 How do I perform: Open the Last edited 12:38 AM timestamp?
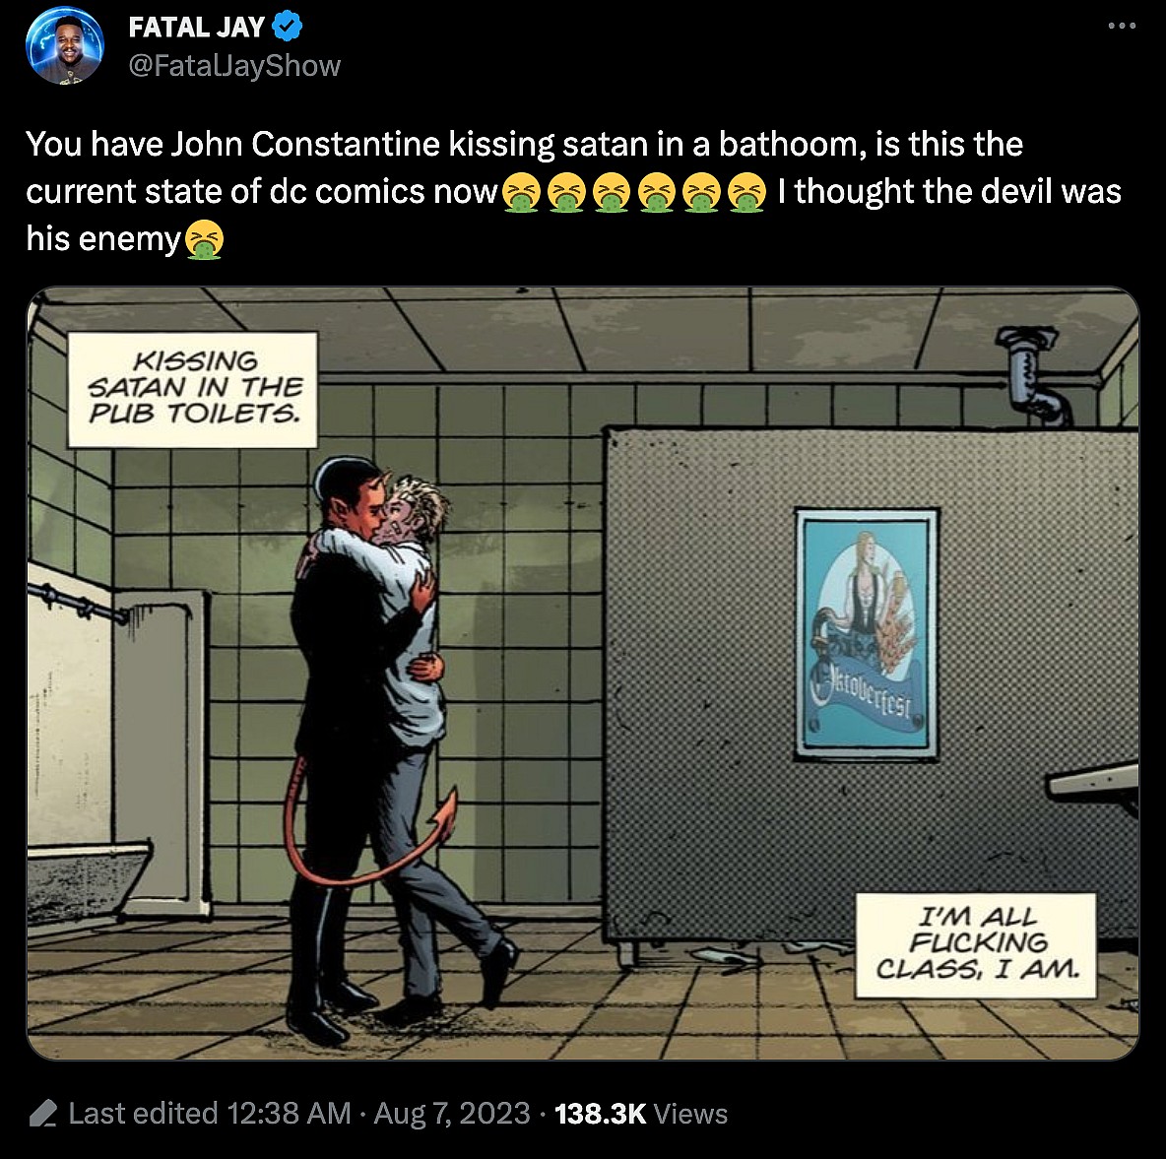pyautogui.click(x=210, y=1114)
